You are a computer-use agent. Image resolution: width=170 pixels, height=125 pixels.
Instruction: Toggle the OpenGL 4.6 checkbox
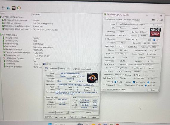146,86
